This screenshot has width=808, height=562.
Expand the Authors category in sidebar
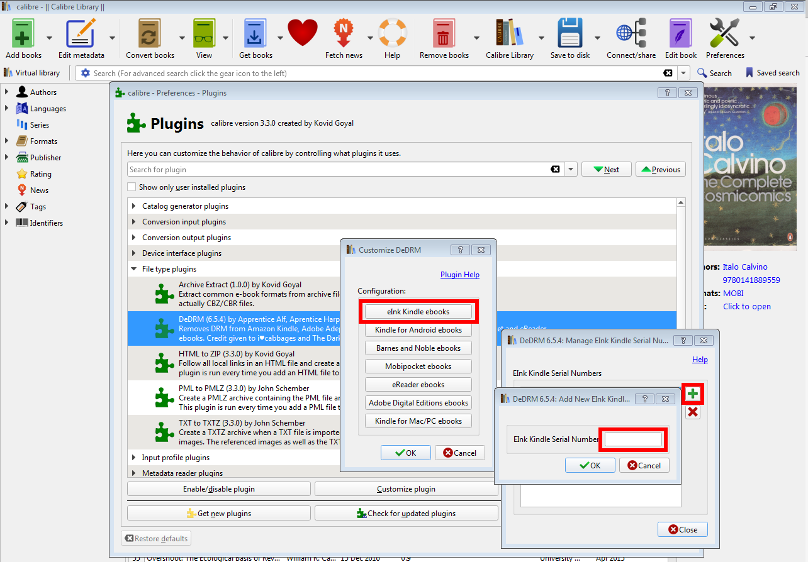click(6, 92)
